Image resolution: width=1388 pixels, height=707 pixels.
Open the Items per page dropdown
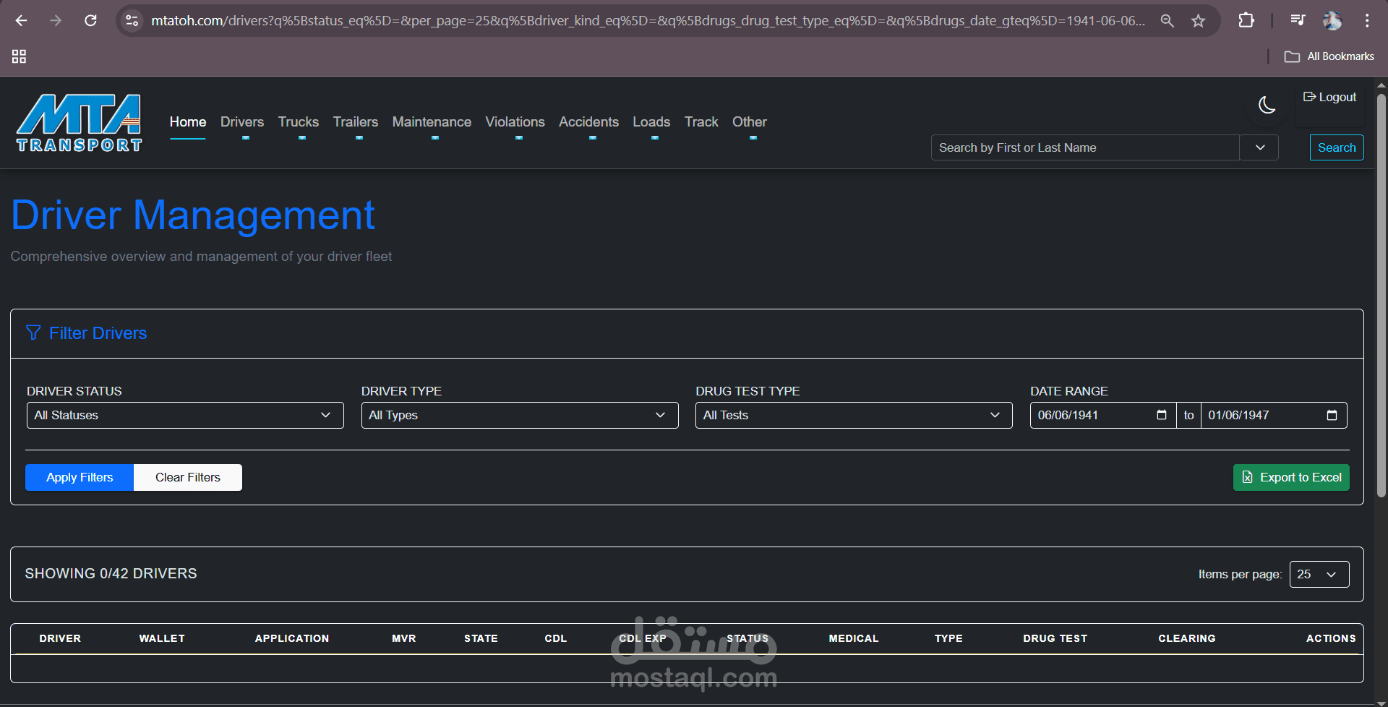point(1319,574)
